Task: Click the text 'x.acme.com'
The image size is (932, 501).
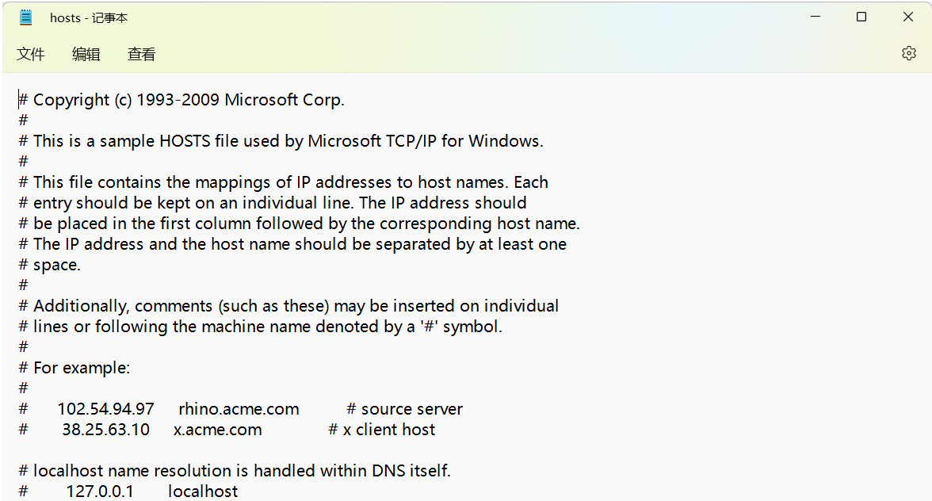Action: pos(217,429)
